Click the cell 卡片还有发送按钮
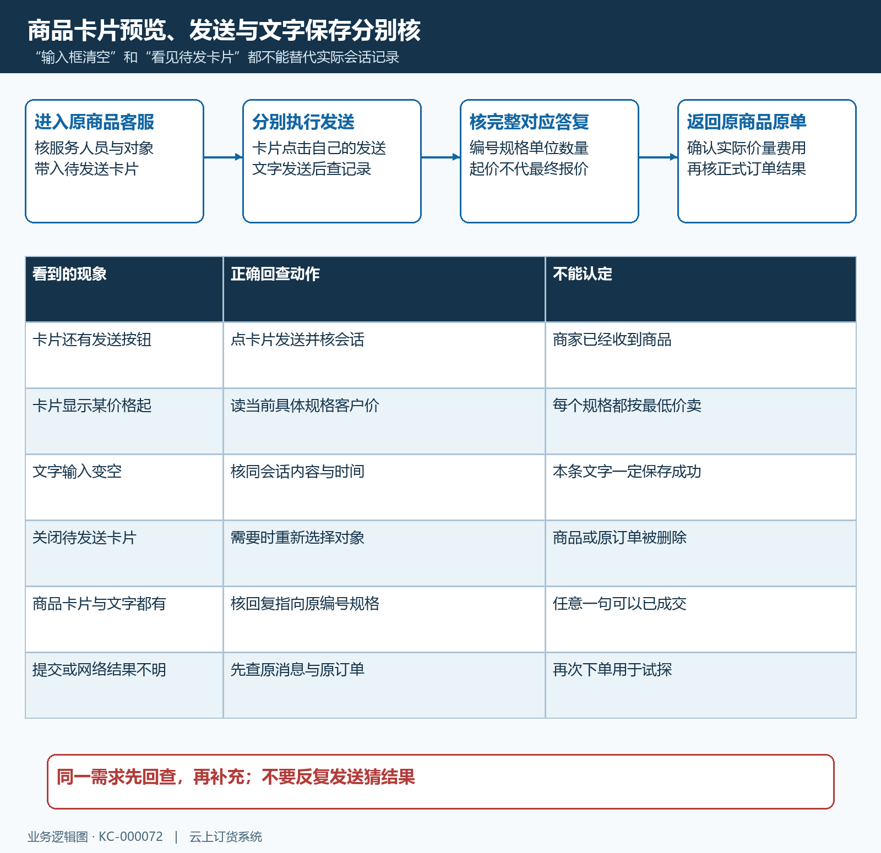This screenshot has width=881, height=853. (x=124, y=355)
